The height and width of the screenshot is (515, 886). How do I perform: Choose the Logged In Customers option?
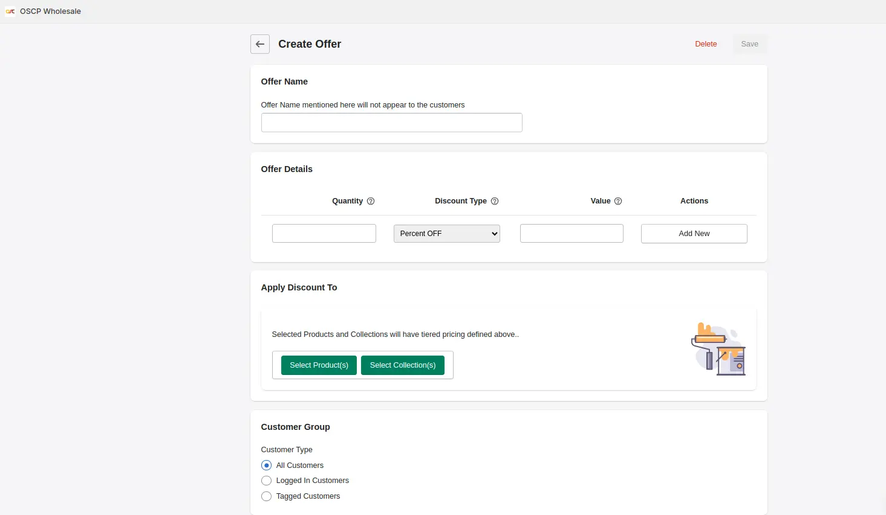(x=266, y=481)
